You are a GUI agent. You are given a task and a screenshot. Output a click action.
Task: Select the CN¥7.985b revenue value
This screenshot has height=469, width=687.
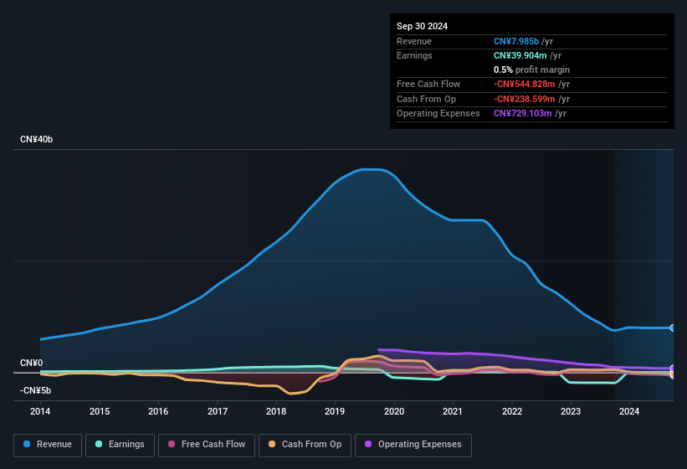(x=515, y=41)
